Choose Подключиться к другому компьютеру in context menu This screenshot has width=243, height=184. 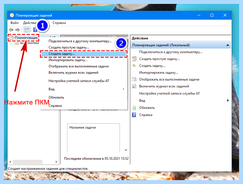(x=80, y=41)
